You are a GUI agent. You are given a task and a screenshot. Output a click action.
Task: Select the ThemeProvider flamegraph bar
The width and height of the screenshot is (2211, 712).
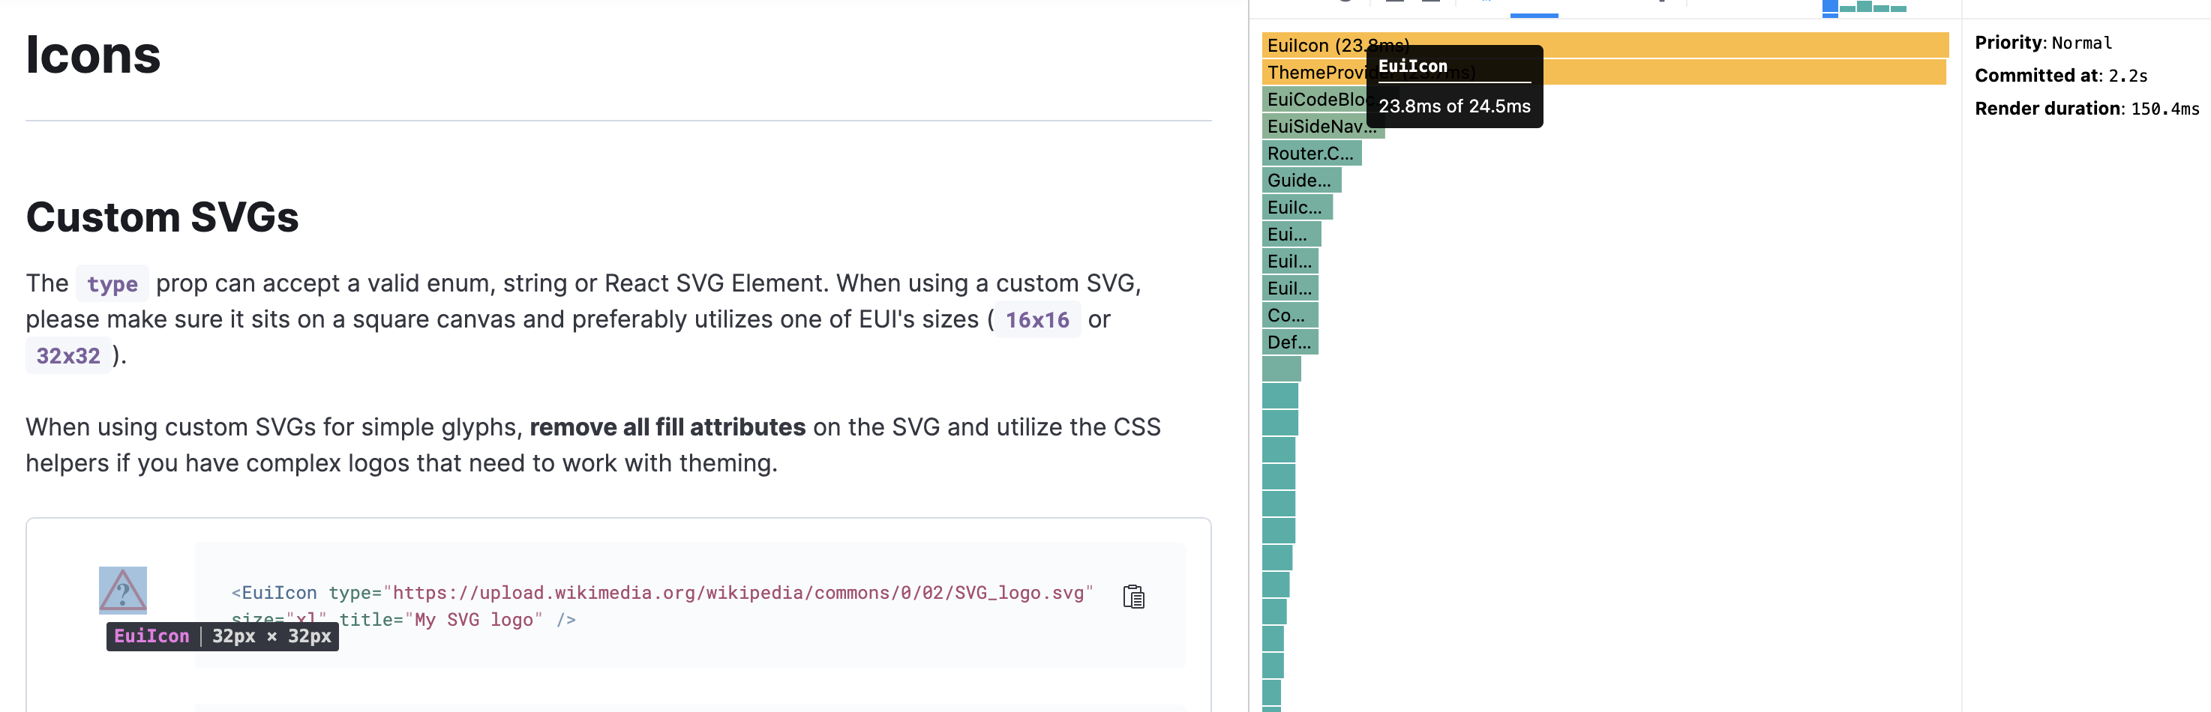(x=1603, y=72)
